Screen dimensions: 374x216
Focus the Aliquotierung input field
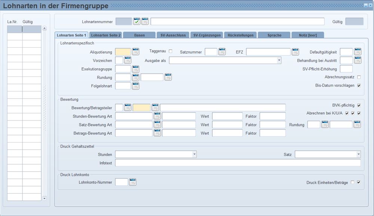123,52
